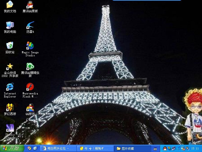Switch to the 电白同乡论坛 taskbar window
Image resolution: width=202 pixels, height=152 pixels.
(58, 148)
